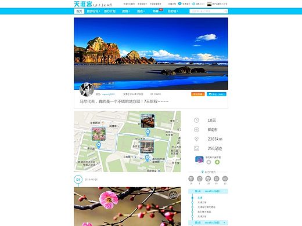The width and height of the screenshot is (302, 226).
Task: Click the view count eye icon
Action: [152, 94]
